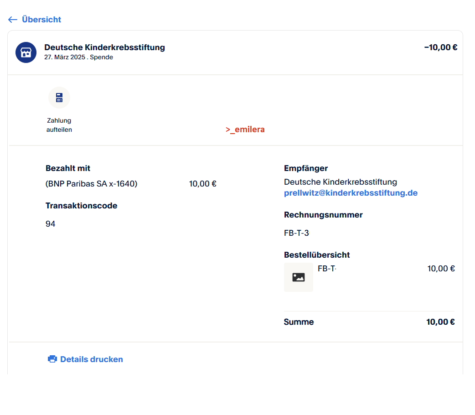Click the blue merchant storefront icon
The image size is (475, 415).
26,52
